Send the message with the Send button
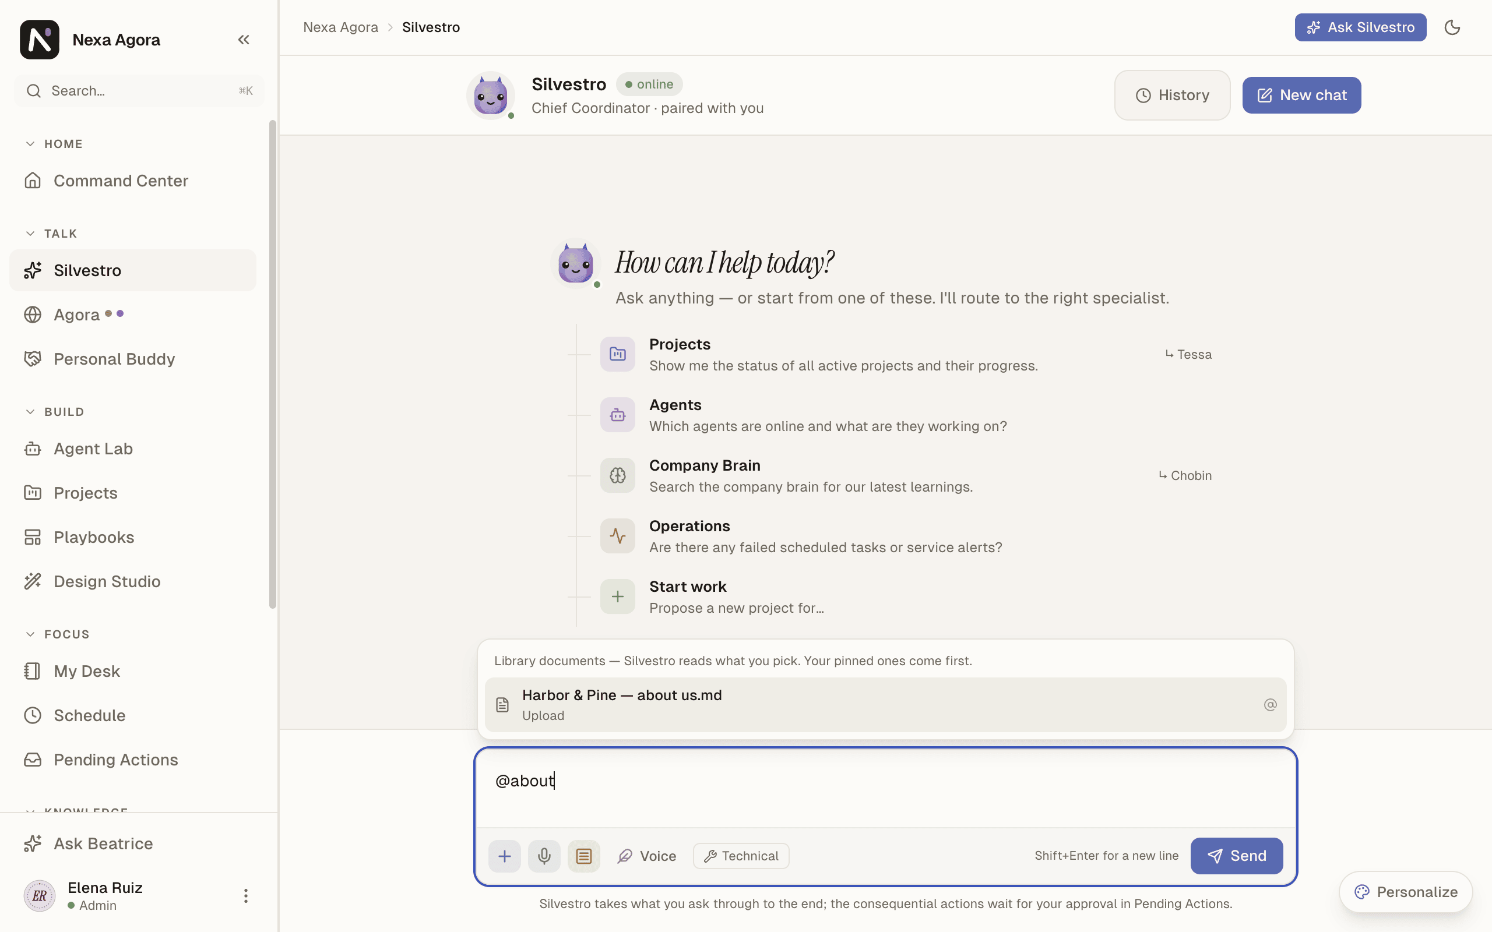The height and width of the screenshot is (932, 1492). [x=1236, y=856]
